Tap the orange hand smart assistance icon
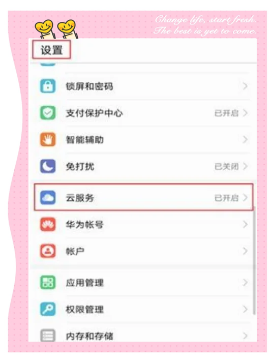The width and height of the screenshot is (275, 363). 48,140
